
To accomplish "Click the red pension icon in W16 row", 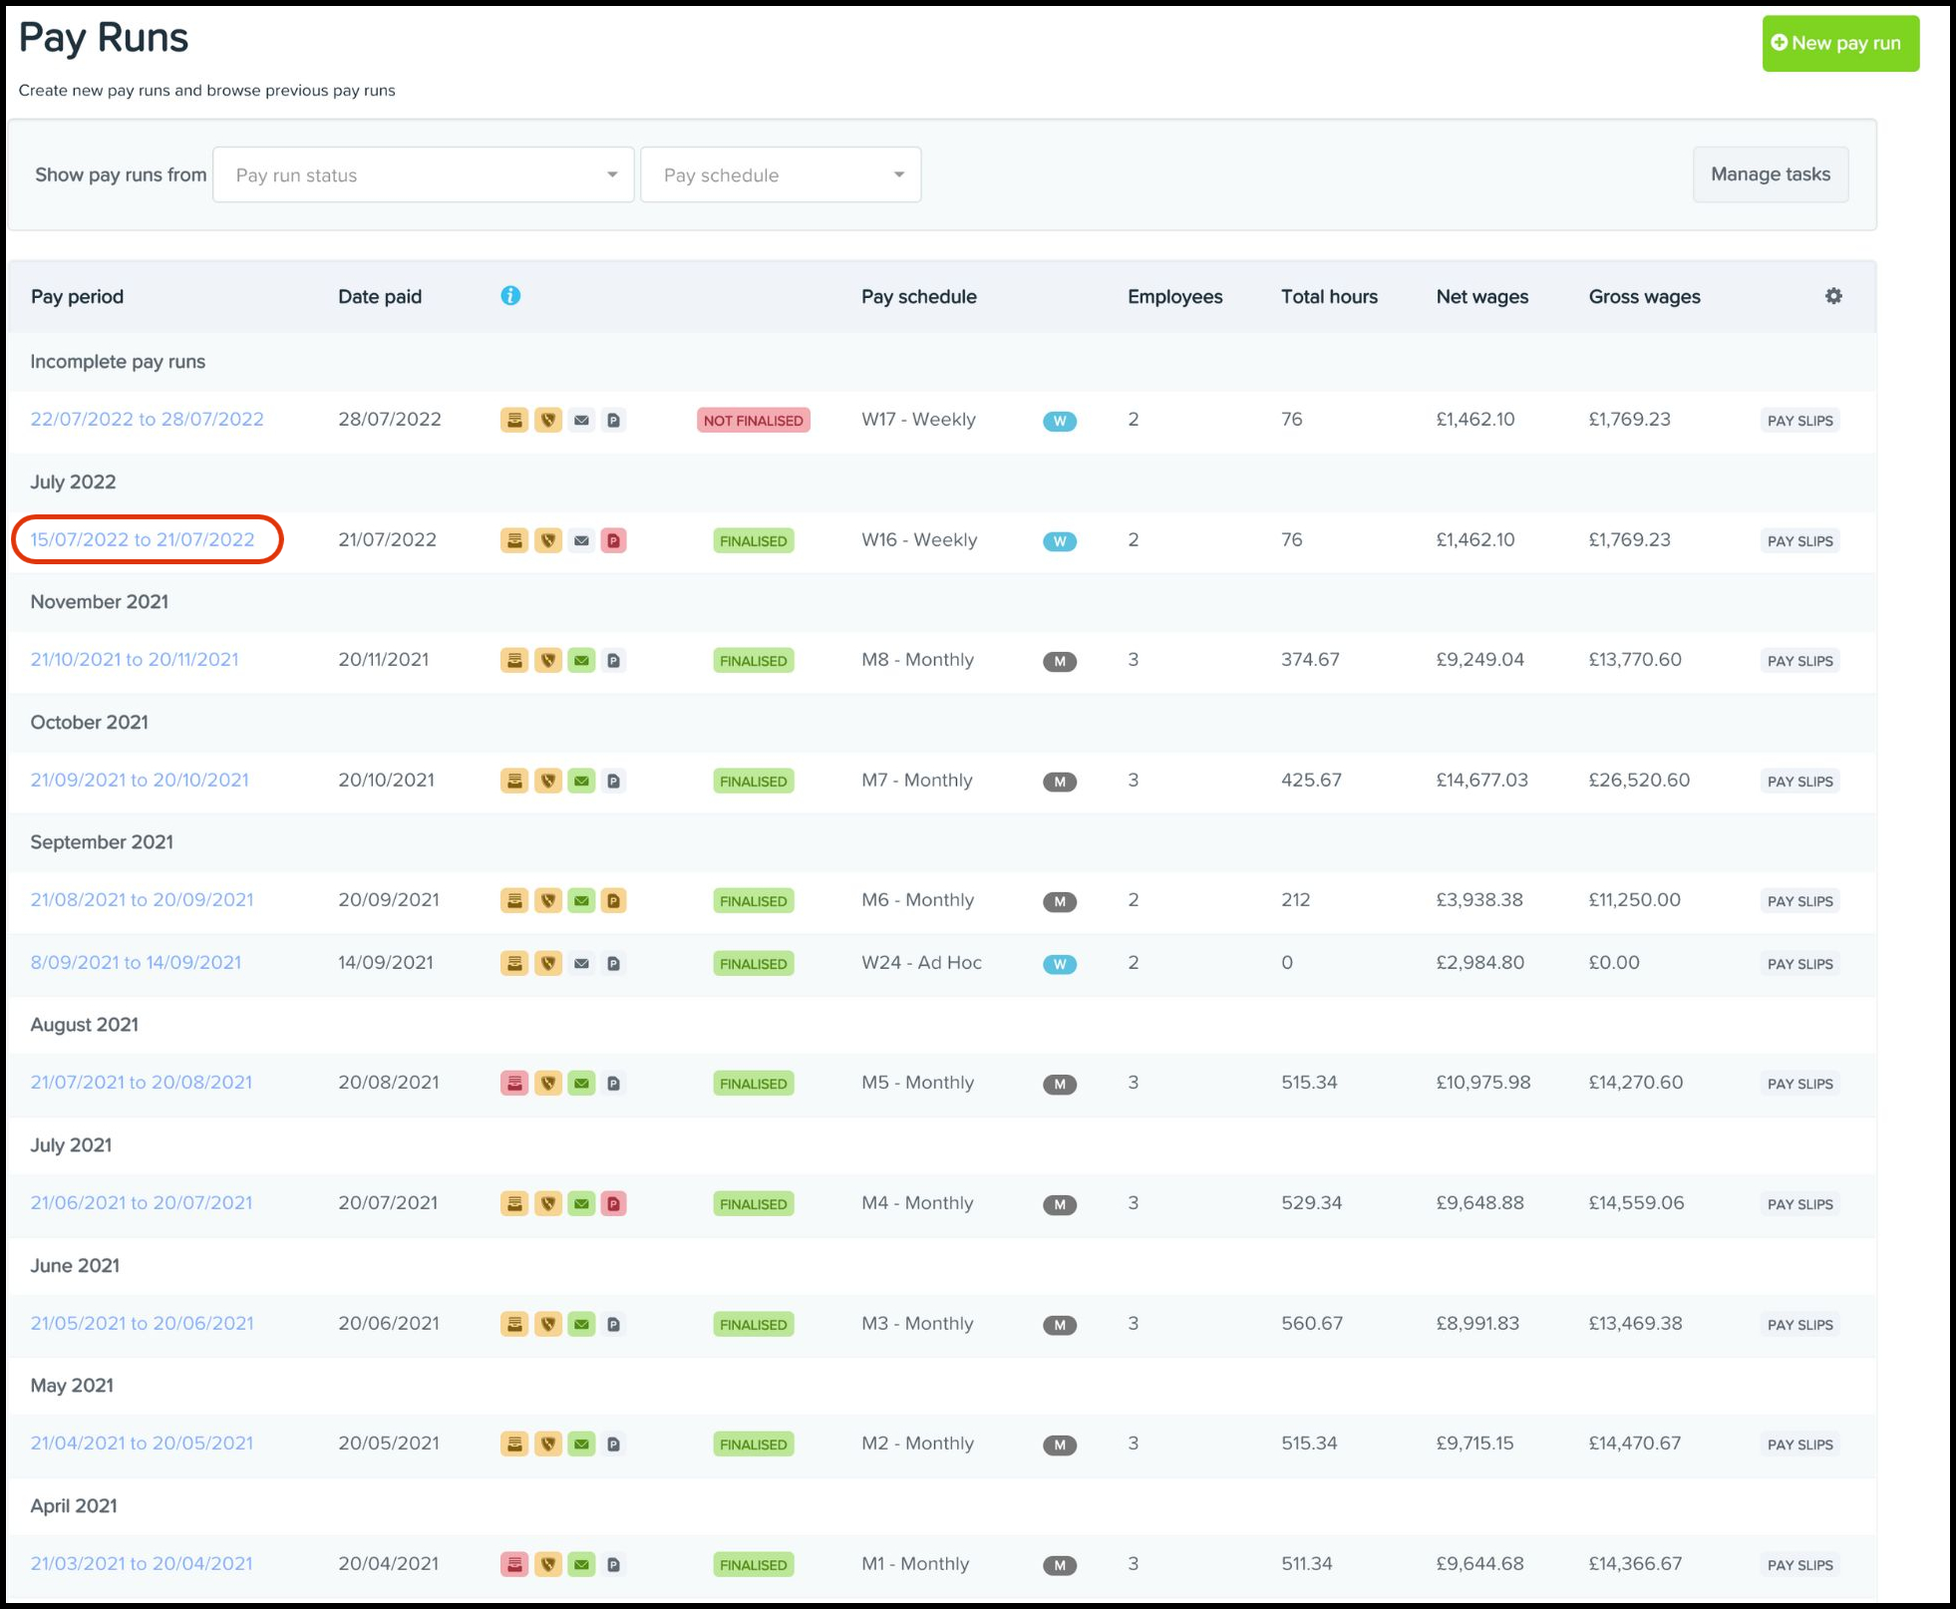I will (614, 540).
